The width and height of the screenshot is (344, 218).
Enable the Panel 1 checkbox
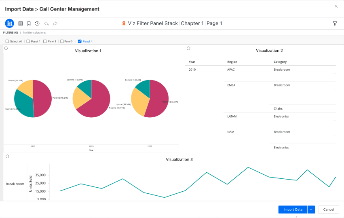28,41
